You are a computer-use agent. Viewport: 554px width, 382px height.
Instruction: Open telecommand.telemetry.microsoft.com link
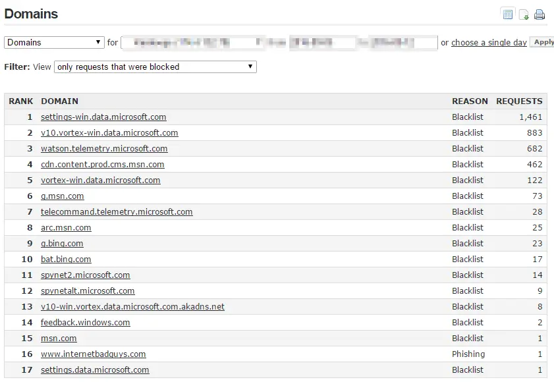(x=117, y=211)
